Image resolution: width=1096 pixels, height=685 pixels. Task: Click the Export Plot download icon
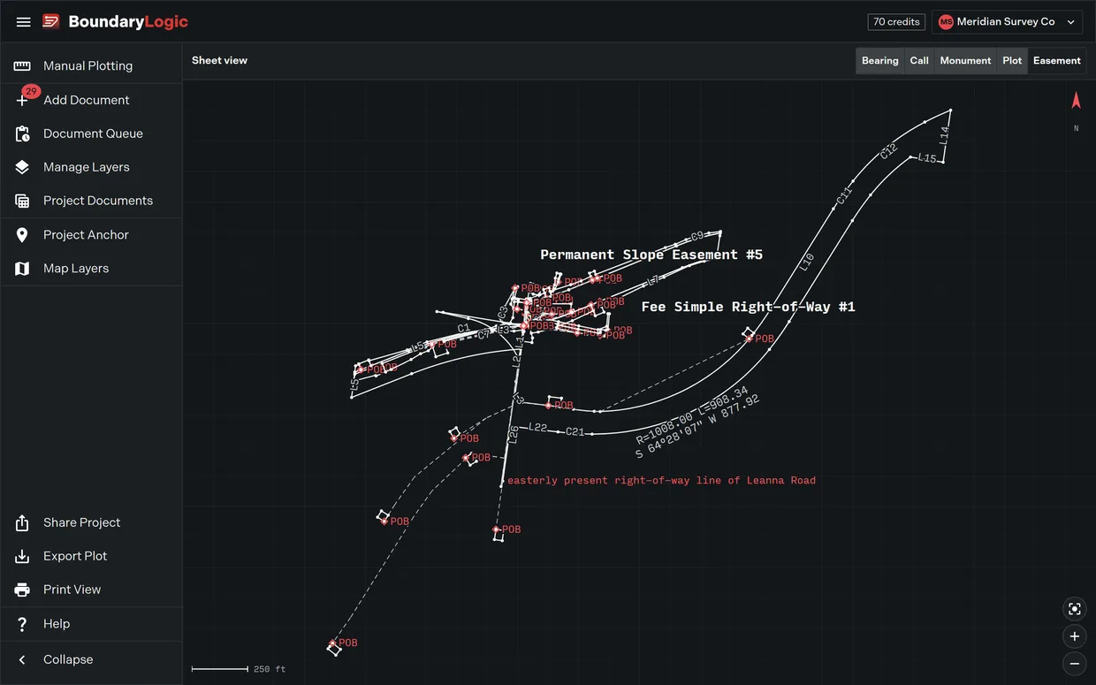22,556
